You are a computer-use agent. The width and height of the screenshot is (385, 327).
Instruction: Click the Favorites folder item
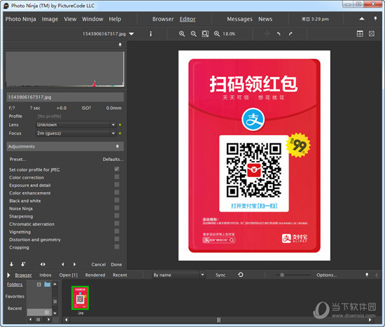point(15,296)
